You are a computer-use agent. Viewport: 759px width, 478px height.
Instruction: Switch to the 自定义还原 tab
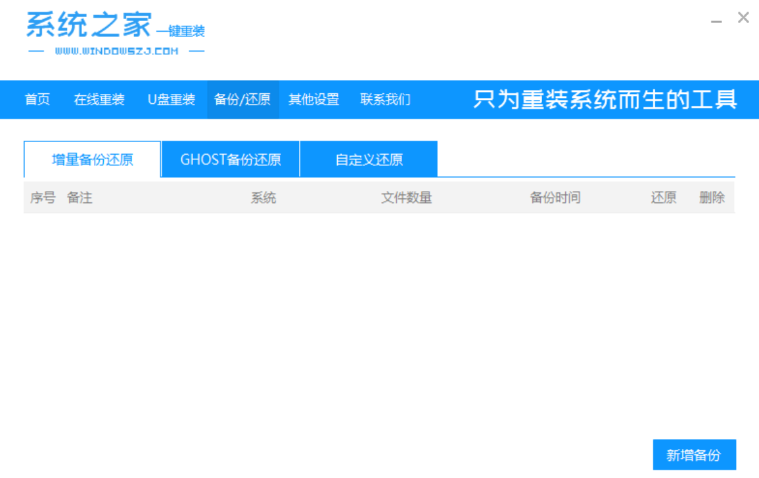[x=369, y=159]
